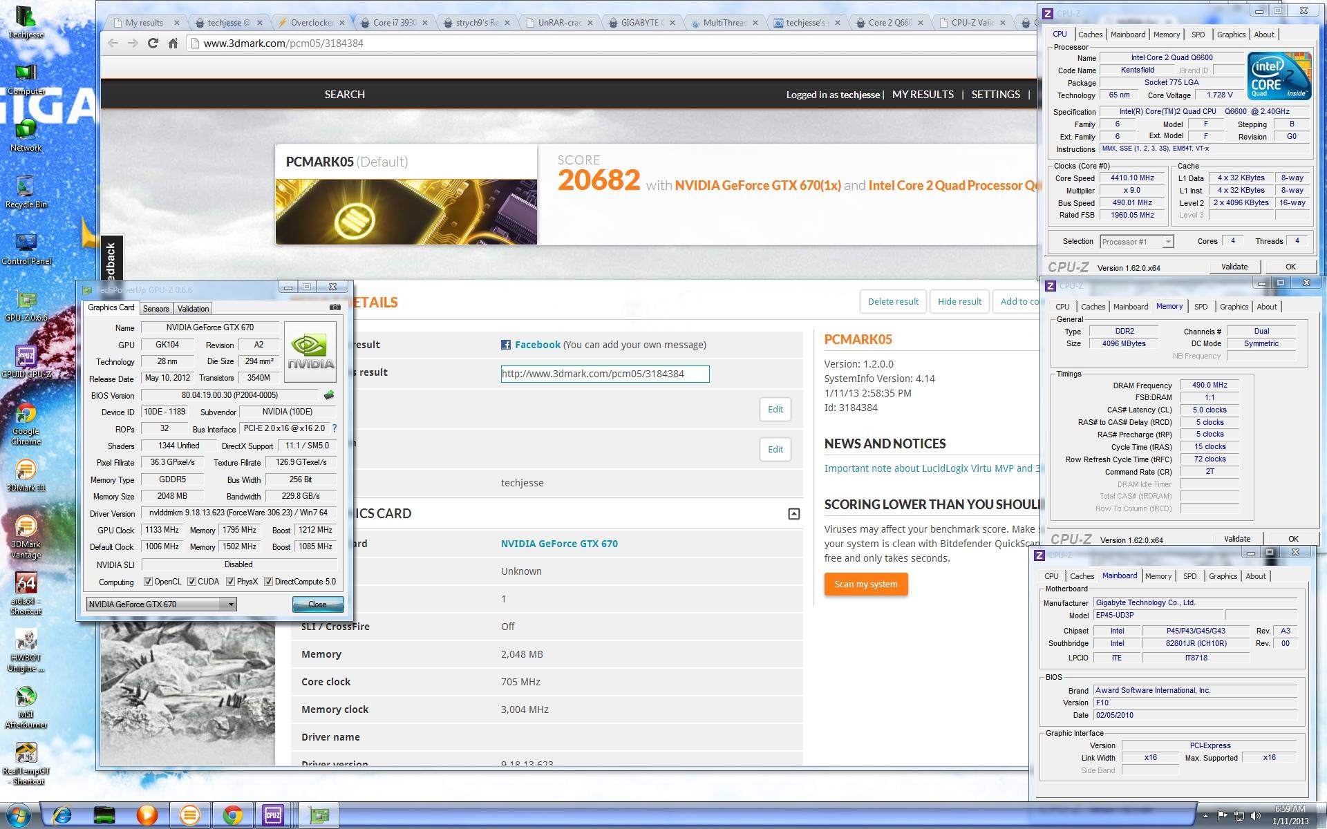Open SETTINGS in 3DMark header
The height and width of the screenshot is (829, 1327).
tap(995, 94)
